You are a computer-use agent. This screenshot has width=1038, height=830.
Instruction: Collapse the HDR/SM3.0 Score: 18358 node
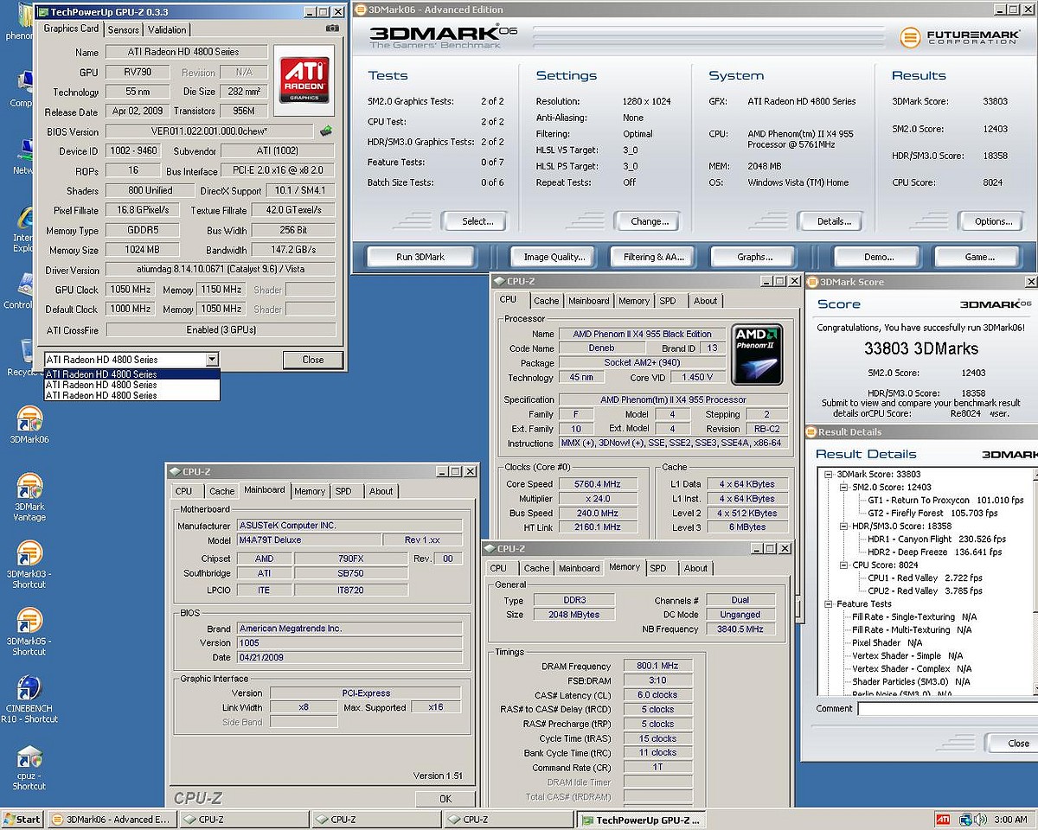point(844,527)
